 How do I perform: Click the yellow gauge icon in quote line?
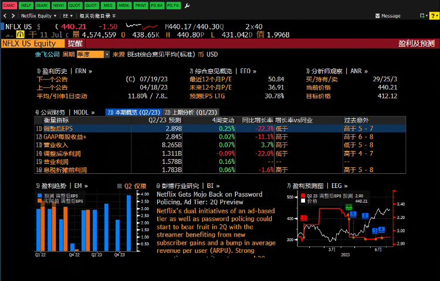point(20,35)
